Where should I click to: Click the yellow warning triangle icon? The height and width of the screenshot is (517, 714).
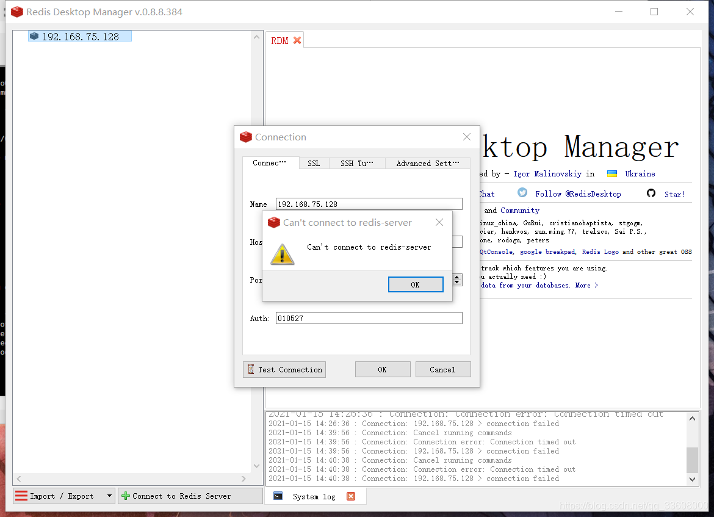pyautogui.click(x=283, y=254)
